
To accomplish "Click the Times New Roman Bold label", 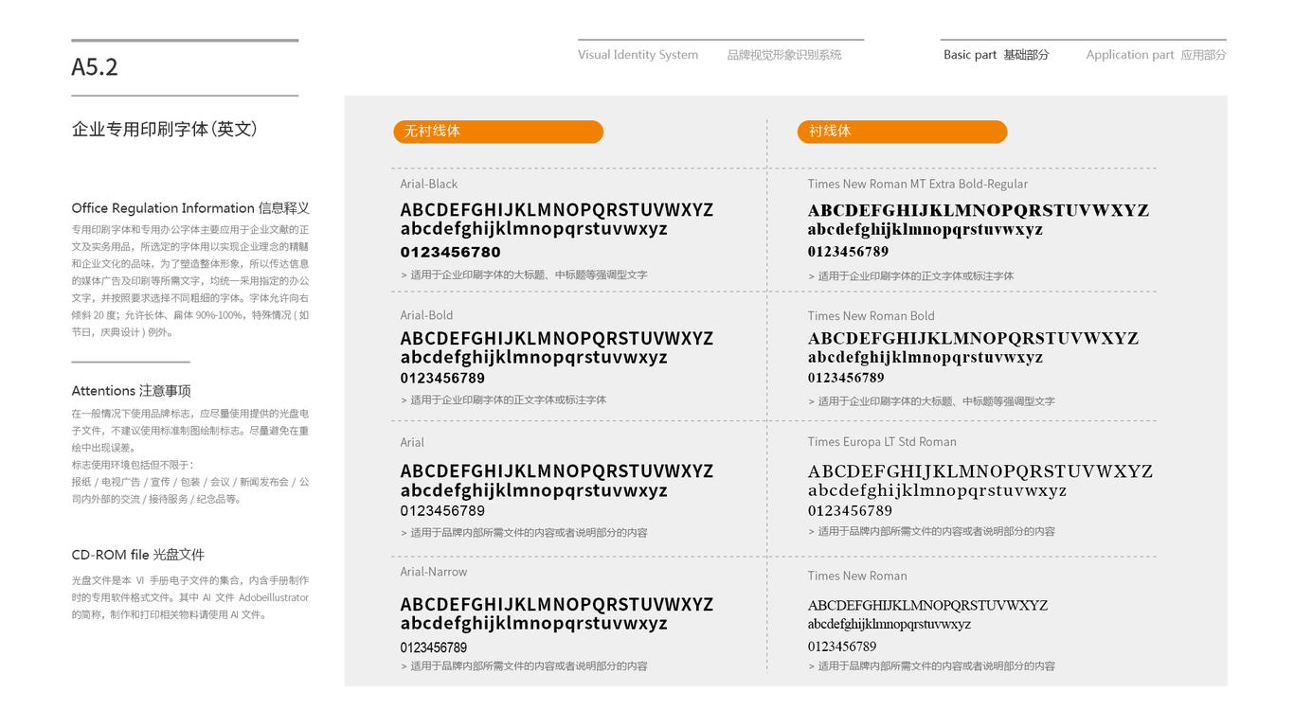I will pyautogui.click(x=871, y=316).
